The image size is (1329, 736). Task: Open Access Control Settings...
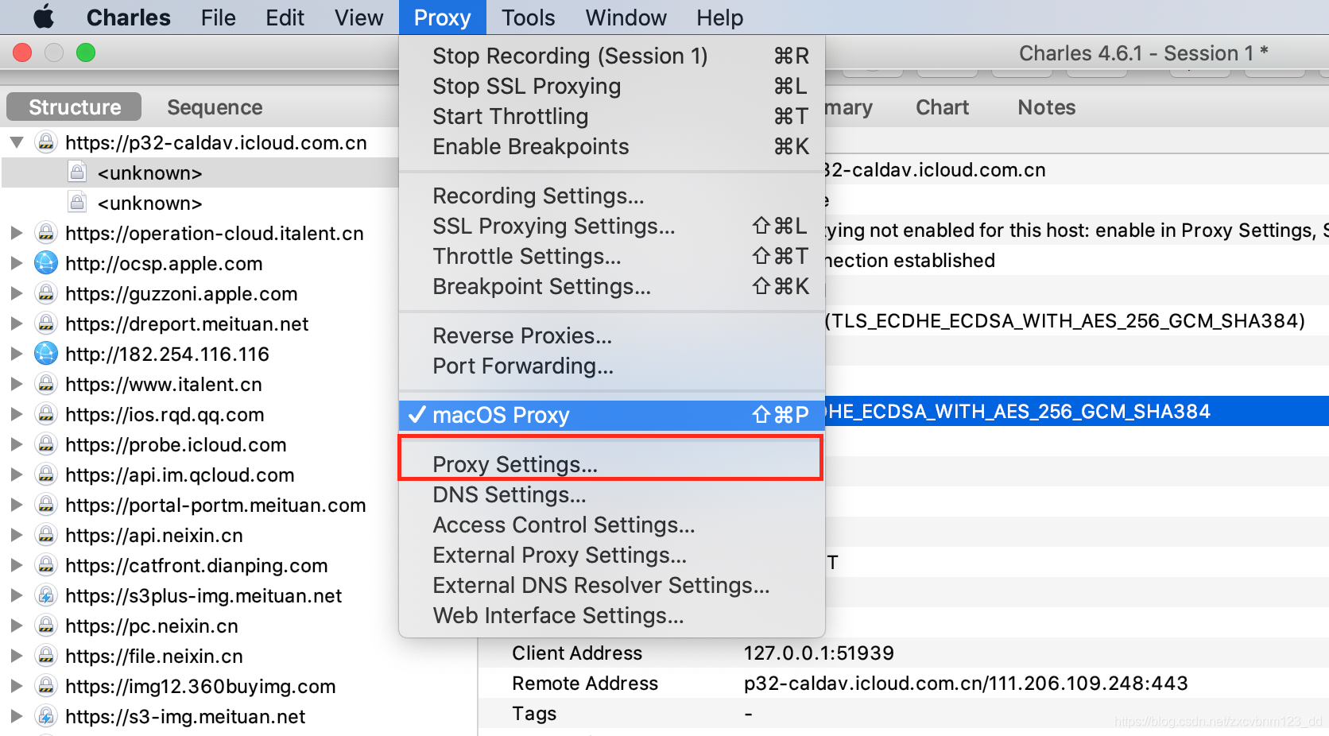click(611, 525)
